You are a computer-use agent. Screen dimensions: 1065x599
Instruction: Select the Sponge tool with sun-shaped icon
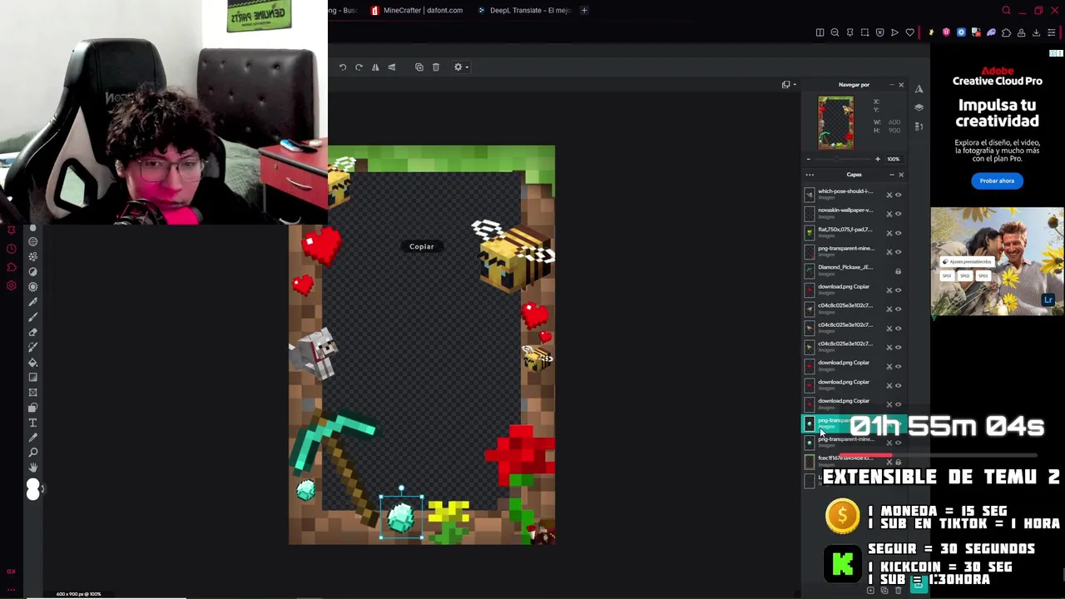pyautogui.click(x=33, y=286)
